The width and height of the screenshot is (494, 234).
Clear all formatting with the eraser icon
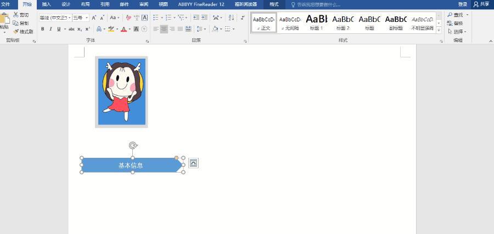[128, 18]
